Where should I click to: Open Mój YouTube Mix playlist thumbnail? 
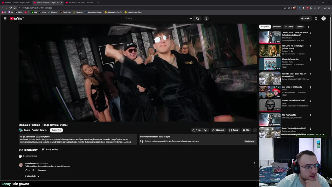pyautogui.click(x=270, y=120)
